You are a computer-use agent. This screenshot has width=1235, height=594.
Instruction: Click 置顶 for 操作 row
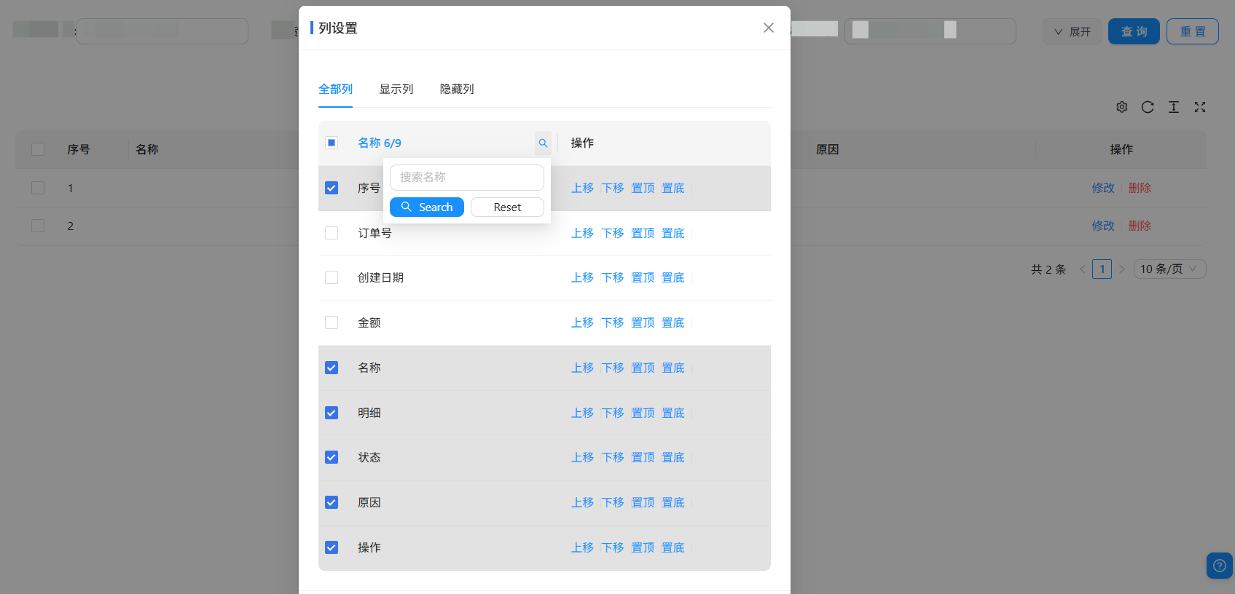click(643, 547)
